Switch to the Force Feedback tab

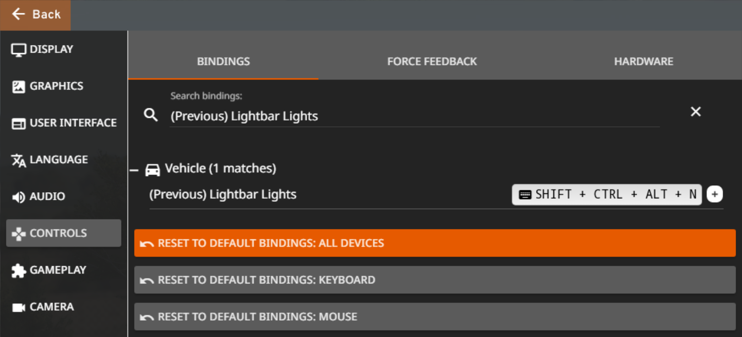(x=432, y=61)
